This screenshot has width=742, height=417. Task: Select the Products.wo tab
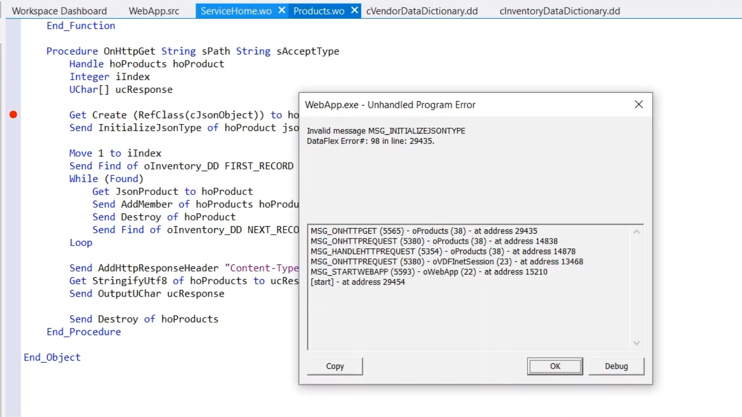pyautogui.click(x=318, y=11)
